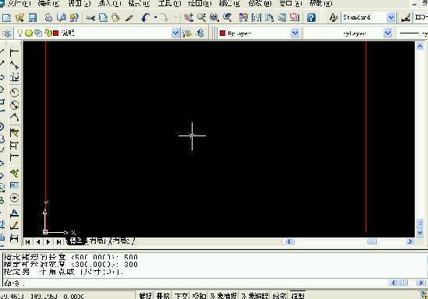Click the Plot Preview icon
The image size is (428, 299).
click(x=62, y=18)
